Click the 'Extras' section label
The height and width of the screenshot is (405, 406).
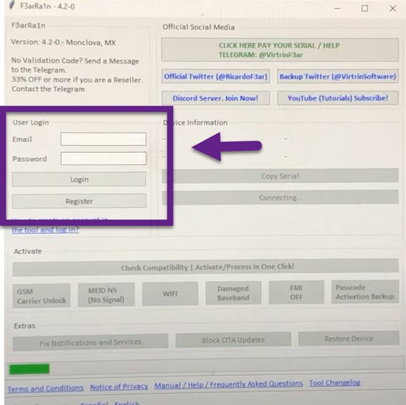(25, 326)
